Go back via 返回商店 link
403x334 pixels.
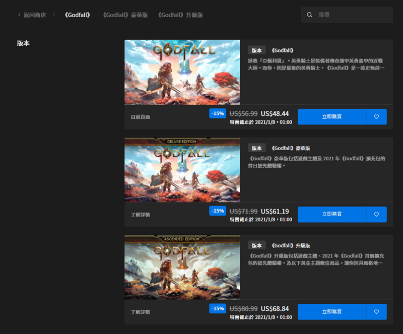pyautogui.click(x=35, y=15)
